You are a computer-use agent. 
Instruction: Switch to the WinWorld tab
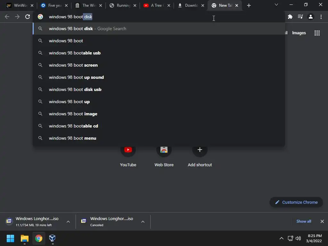[x=17, y=5]
